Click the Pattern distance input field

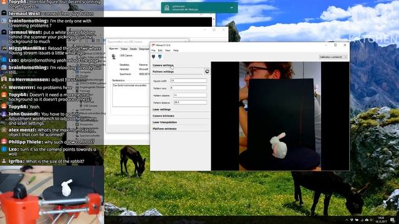[190, 102]
